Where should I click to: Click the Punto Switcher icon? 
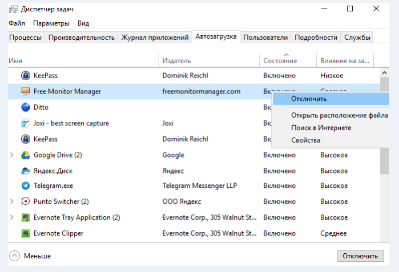(26, 201)
